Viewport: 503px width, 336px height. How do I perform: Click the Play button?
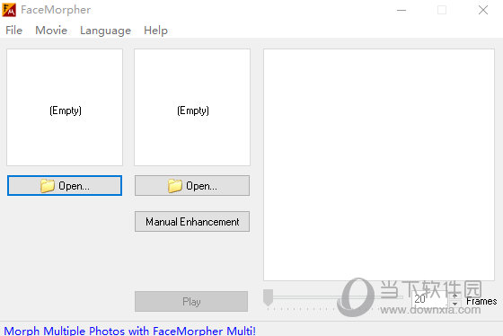[x=191, y=301]
